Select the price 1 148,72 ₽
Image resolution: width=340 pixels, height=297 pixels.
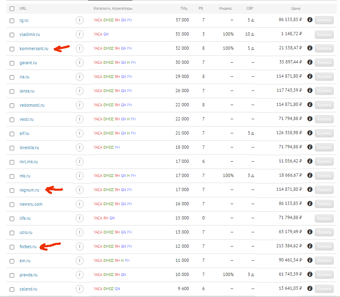pyautogui.click(x=292, y=34)
